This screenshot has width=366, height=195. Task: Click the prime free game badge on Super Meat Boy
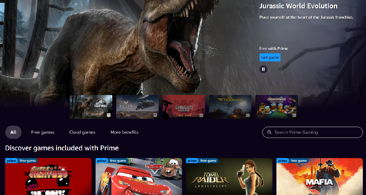22,161
